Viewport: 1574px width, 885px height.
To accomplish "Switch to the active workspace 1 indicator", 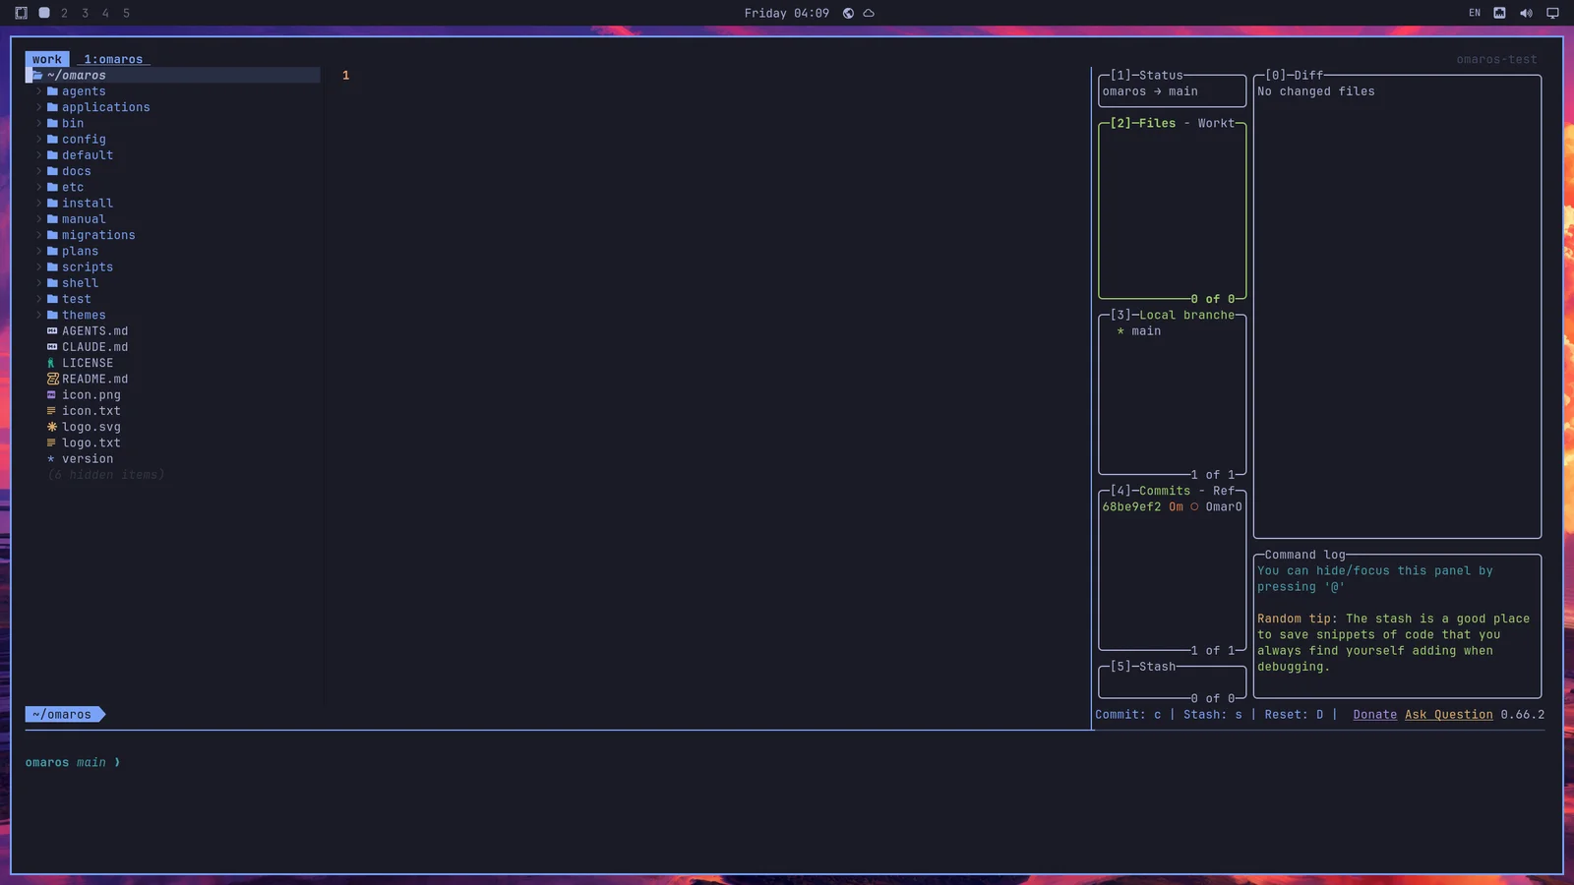I will coord(44,13).
